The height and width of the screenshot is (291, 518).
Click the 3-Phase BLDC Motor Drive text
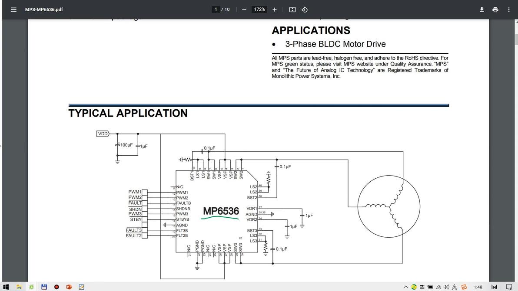coord(335,44)
